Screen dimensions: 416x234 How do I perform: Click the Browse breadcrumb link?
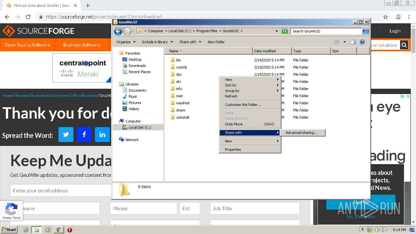[x=22, y=96]
